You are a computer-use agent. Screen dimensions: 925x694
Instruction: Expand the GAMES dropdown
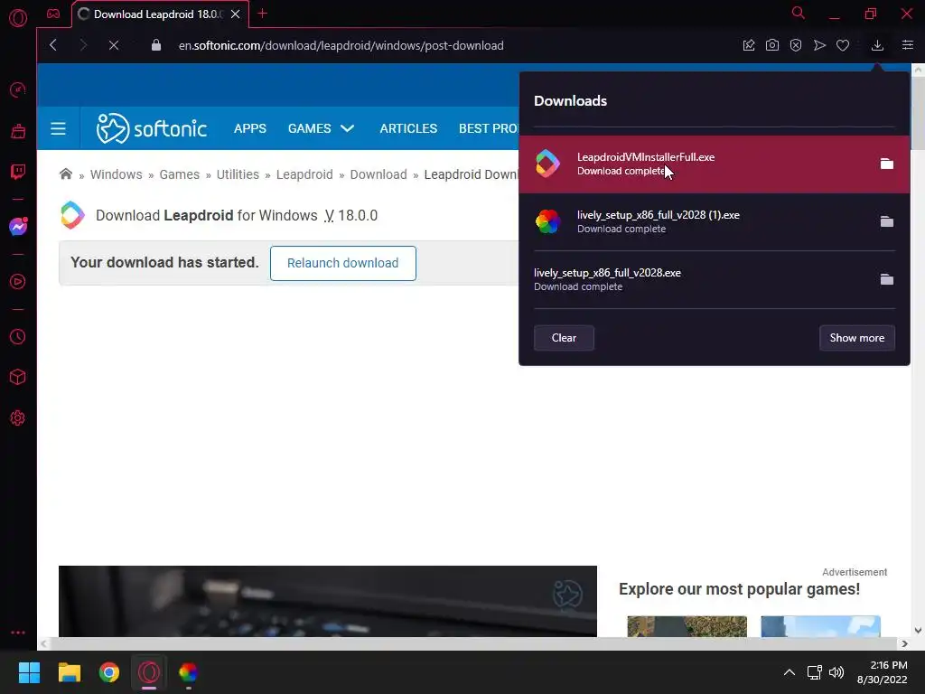point(321,128)
